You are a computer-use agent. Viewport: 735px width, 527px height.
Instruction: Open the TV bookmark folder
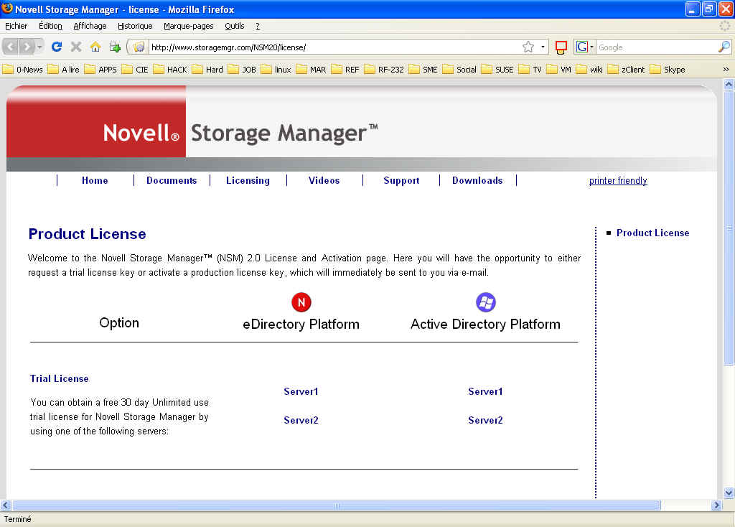pos(530,70)
